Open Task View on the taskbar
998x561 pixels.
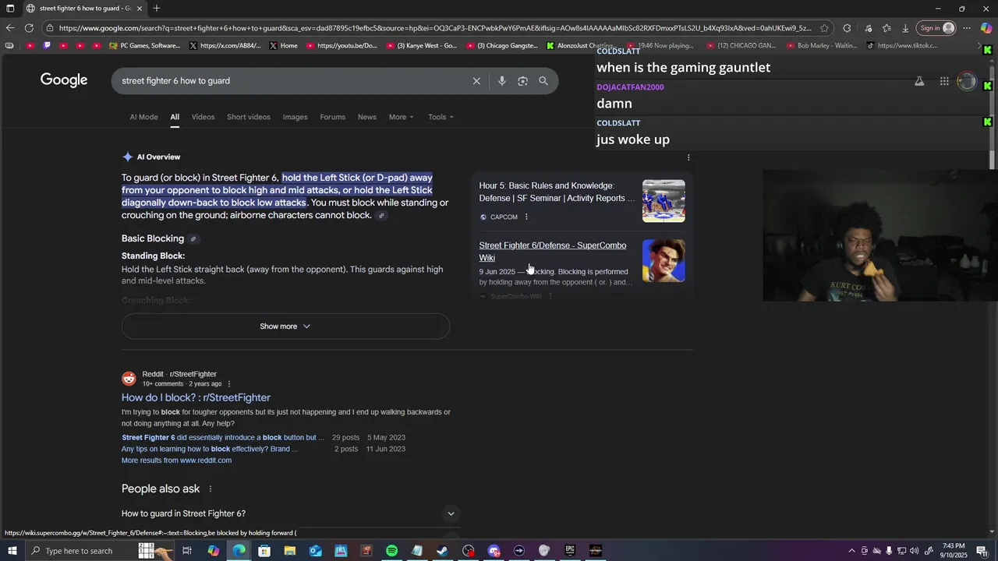coord(187,551)
